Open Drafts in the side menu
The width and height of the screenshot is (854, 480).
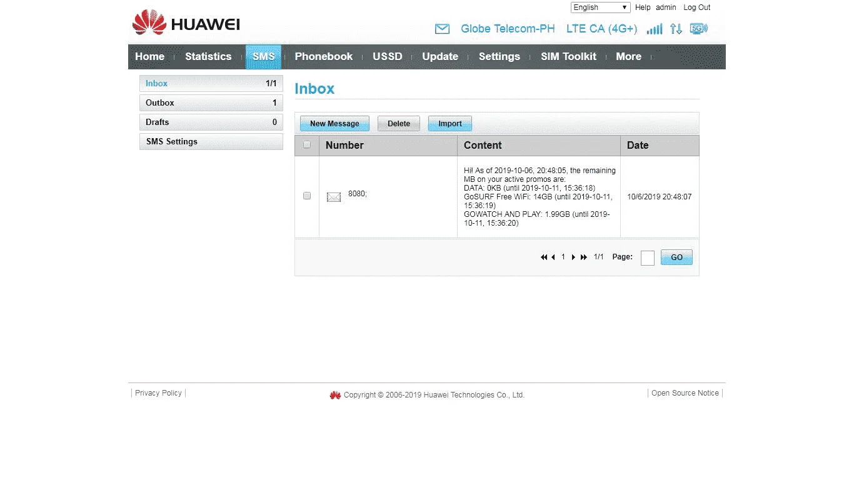click(211, 122)
